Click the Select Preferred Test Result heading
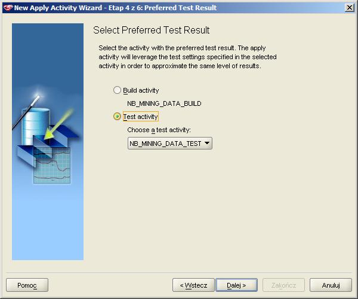Viewport: 358px width, 299px height. pos(151,30)
